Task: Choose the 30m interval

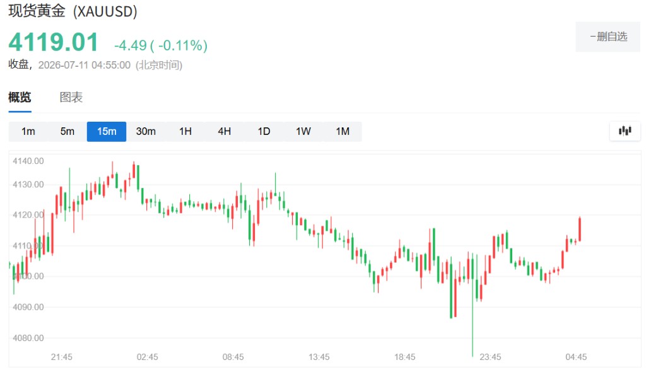Action: pyautogui.click(x=146, y=131)
